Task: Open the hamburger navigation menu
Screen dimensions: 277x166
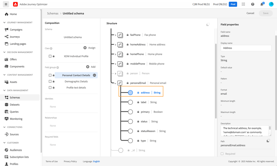Action: (x=6, y=4)
